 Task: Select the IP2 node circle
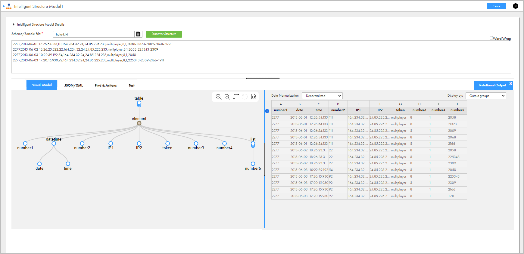click(139, 144)
